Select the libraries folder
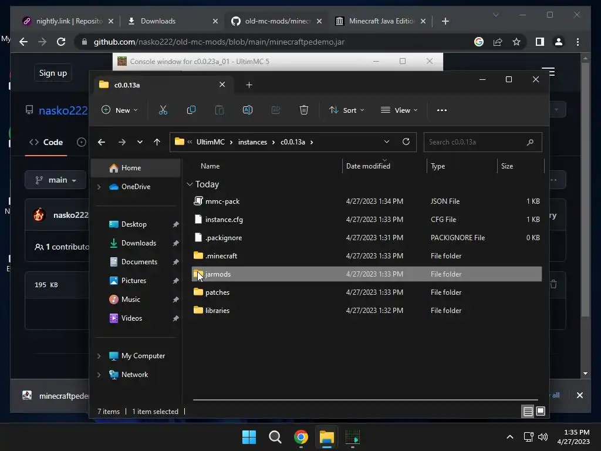 pyautogui.click(x=366, y=310)
